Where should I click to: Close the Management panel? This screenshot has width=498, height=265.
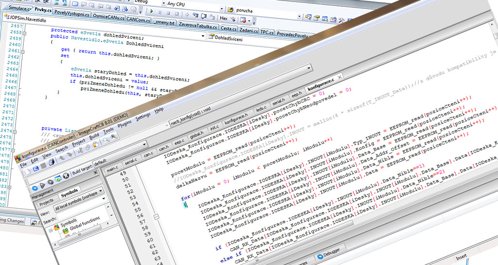click(96, 172)
